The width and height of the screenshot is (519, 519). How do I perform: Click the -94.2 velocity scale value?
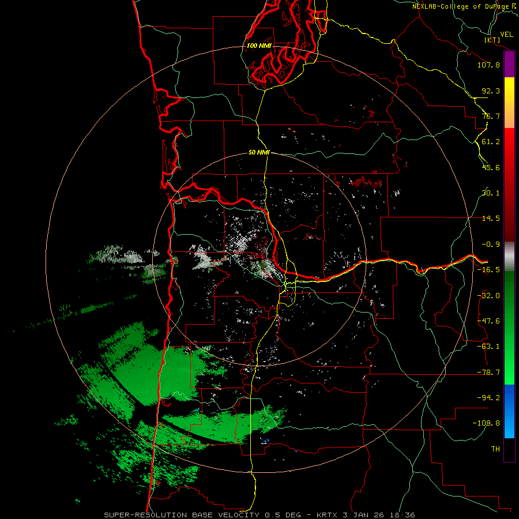coord(488,398)
